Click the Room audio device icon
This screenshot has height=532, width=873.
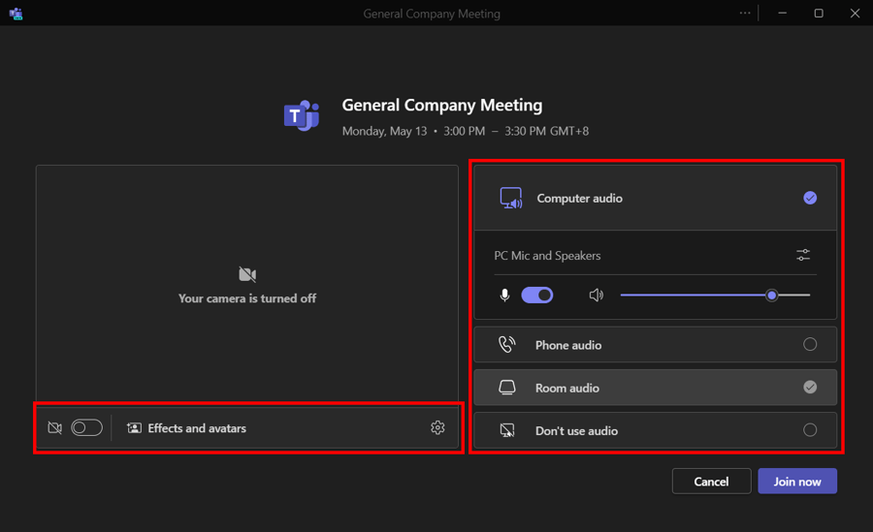[x=506, y=388]
